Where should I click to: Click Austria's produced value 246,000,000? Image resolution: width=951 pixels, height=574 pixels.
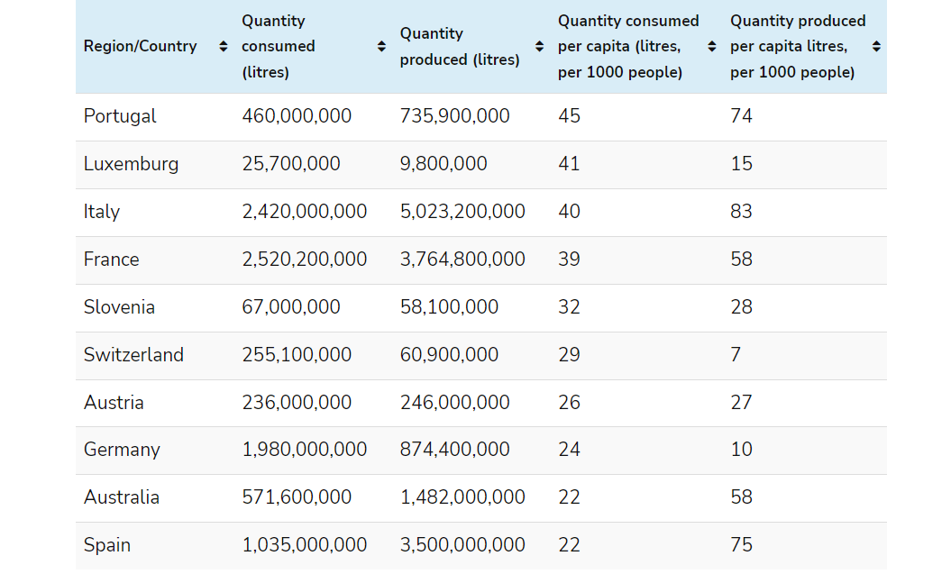tap(455, 403)
